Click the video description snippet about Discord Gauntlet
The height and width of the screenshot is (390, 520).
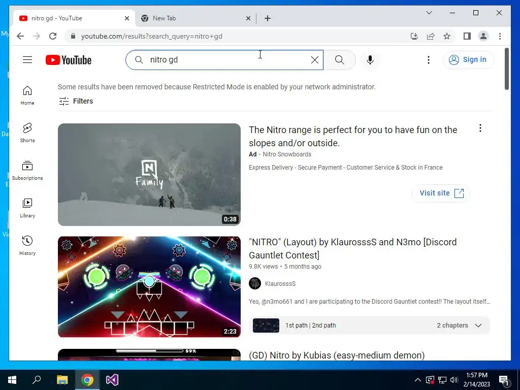pos(370,302)
